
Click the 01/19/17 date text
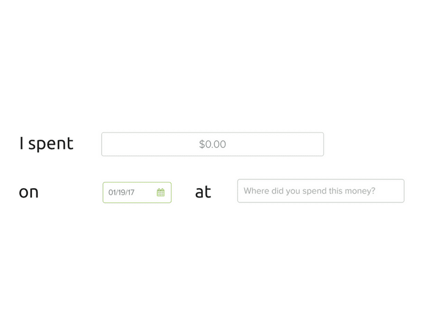coord(122,193)
